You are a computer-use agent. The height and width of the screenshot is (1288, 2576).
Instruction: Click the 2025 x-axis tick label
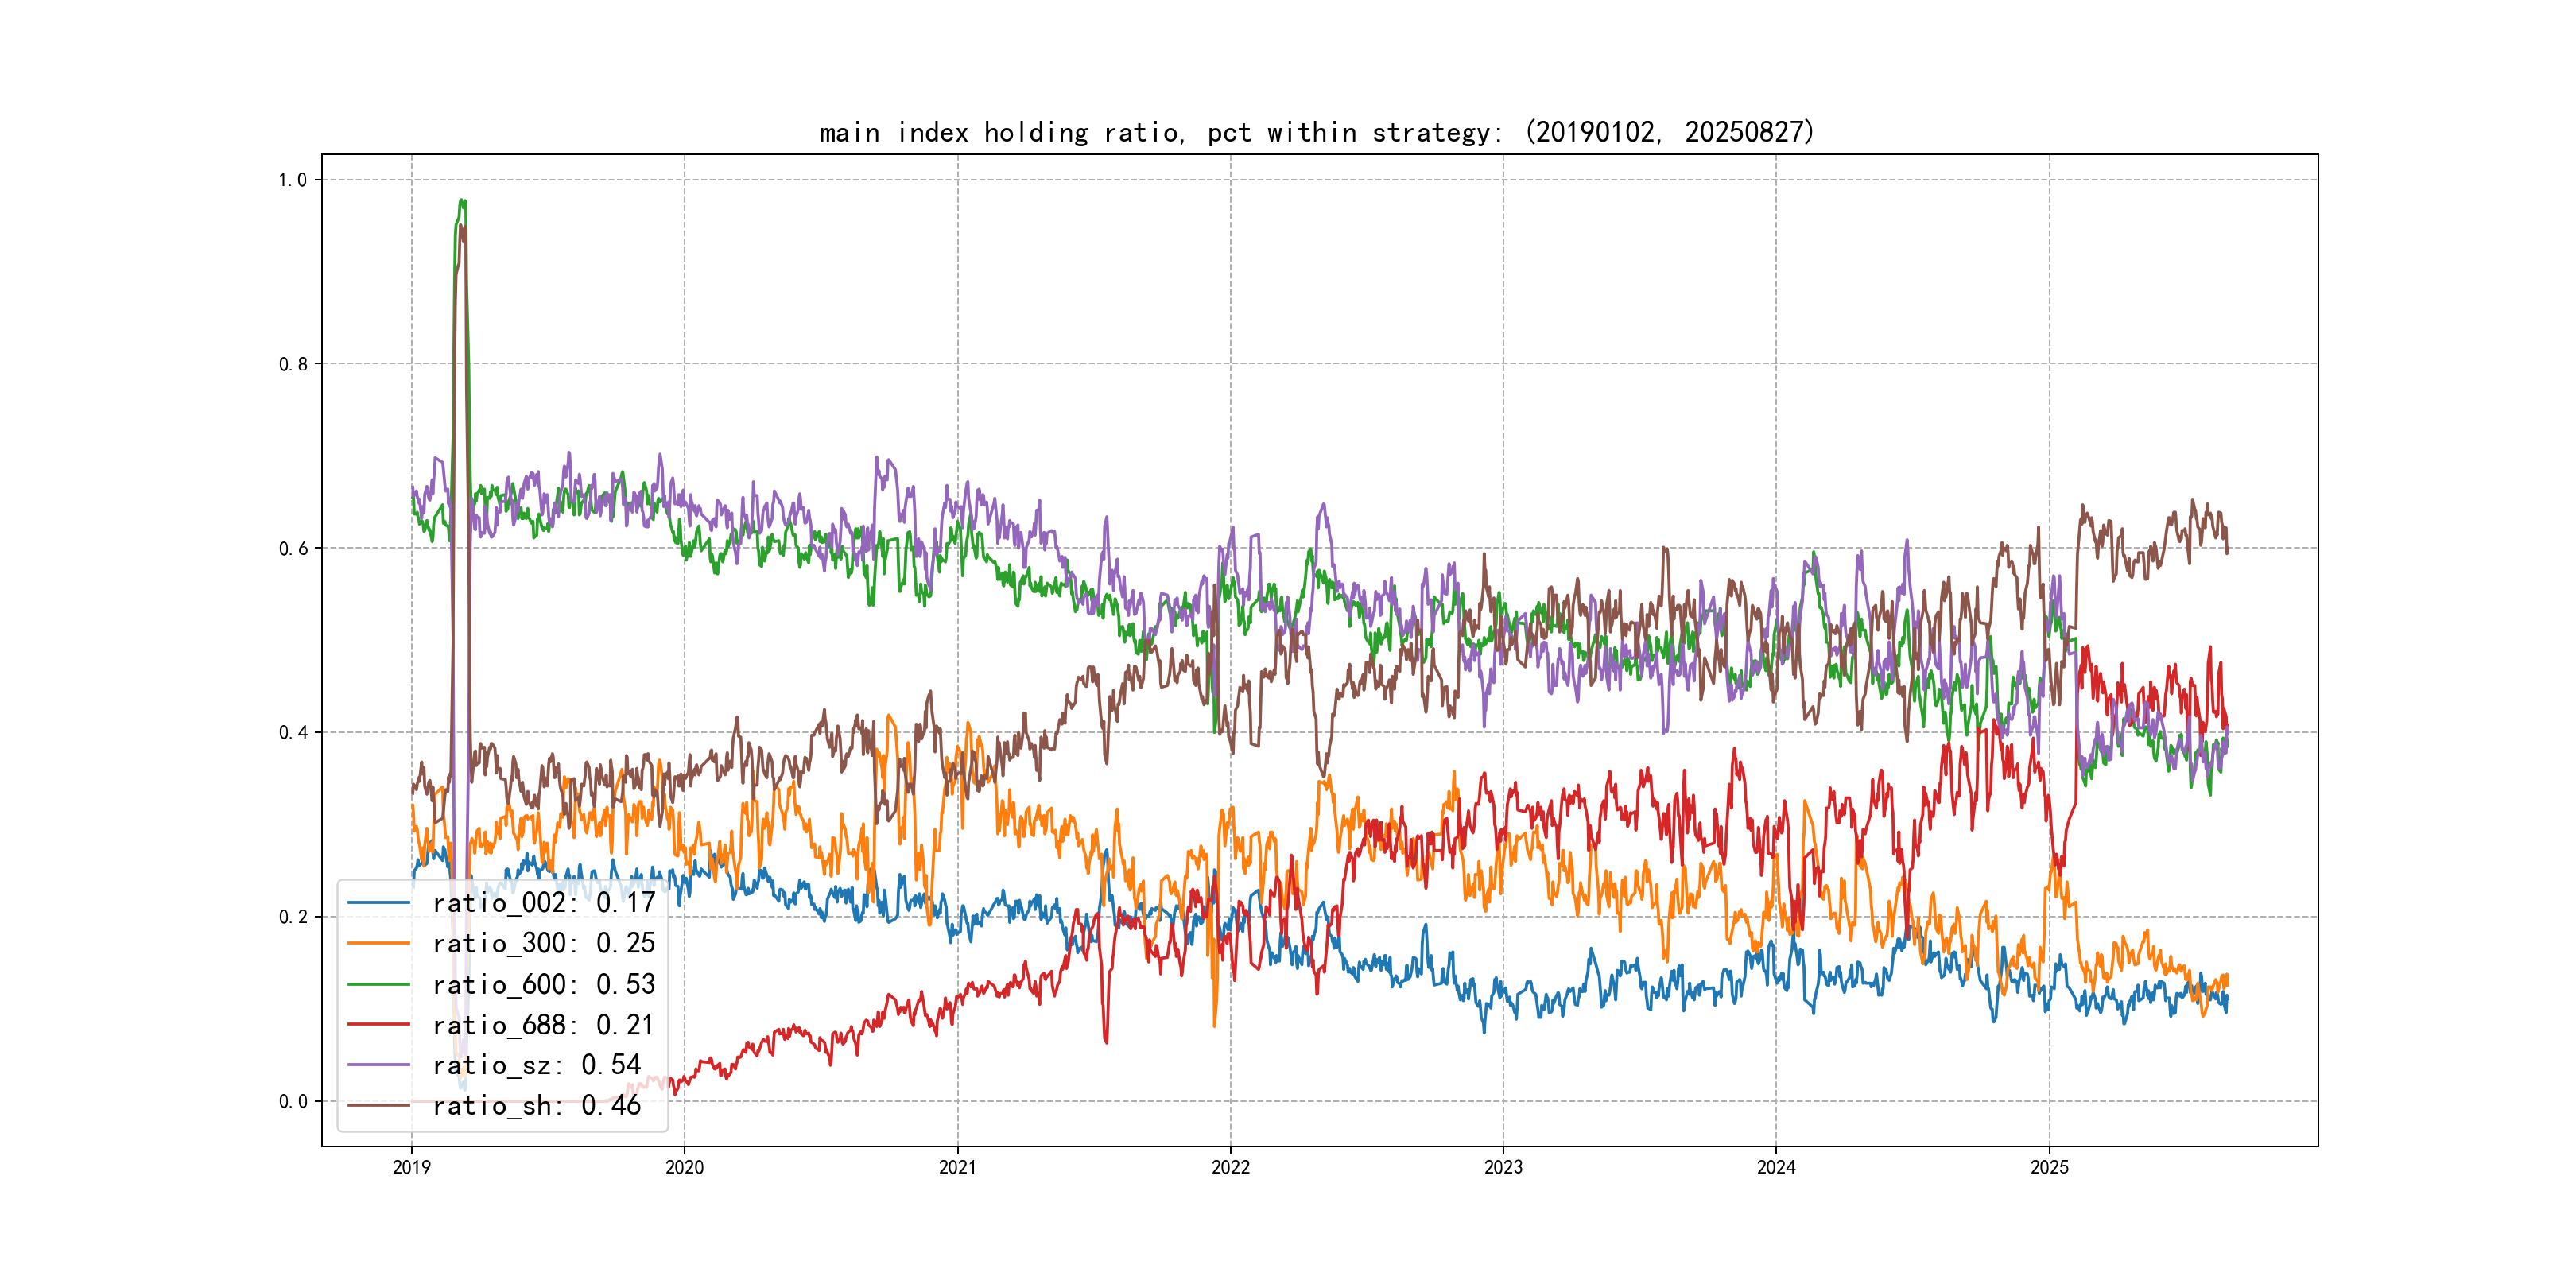[x=2049, y=1167]
